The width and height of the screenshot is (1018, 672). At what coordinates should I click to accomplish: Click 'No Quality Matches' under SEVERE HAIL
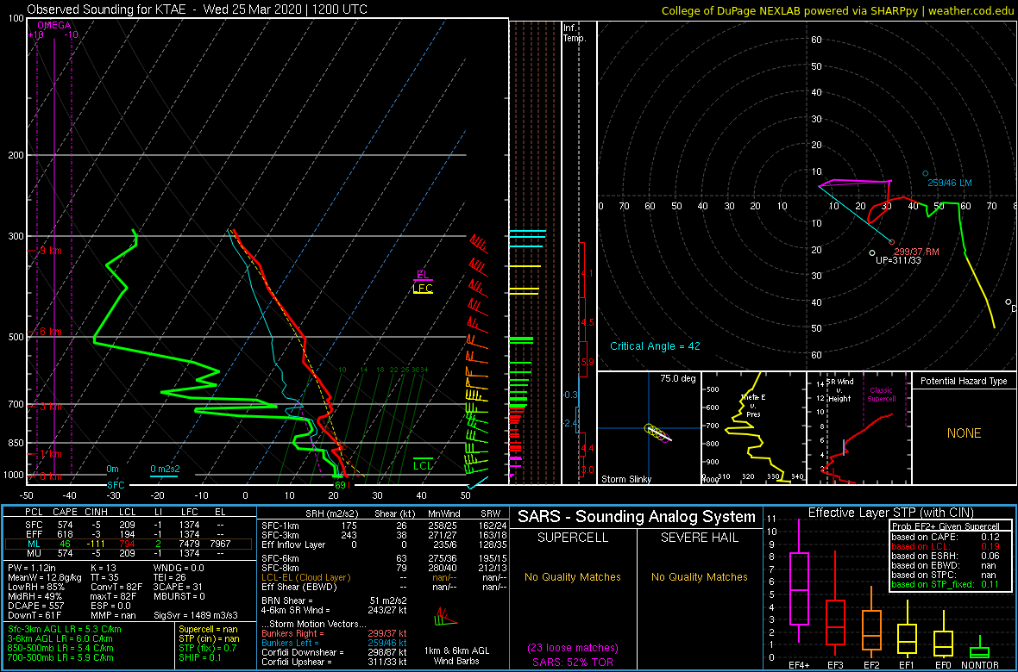click(701, 576)
